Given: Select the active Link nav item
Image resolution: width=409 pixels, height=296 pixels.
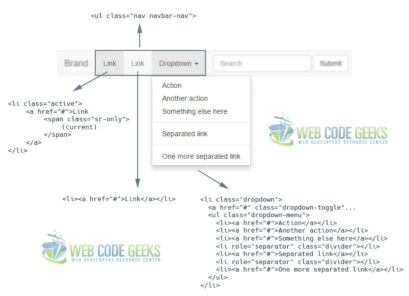Looking at the screenshot, I should pyautogui.click(x=110, y=63).
